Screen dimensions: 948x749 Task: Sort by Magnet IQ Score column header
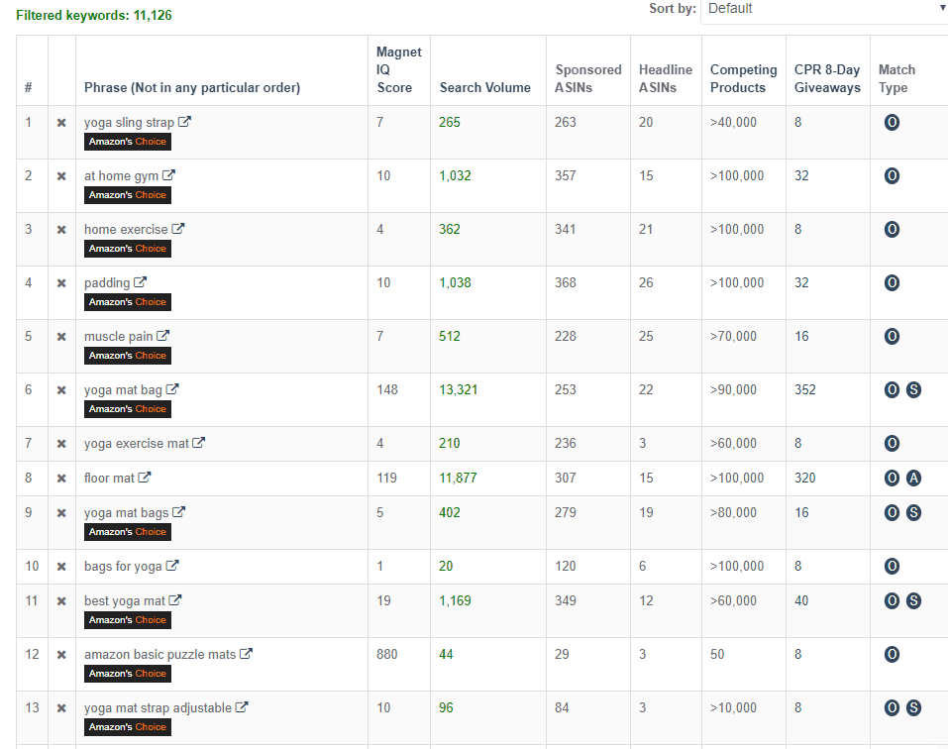pos(398,69)
